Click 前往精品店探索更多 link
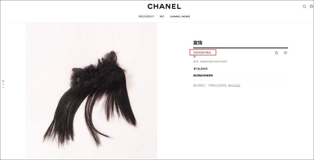 [x=203, y=75]
